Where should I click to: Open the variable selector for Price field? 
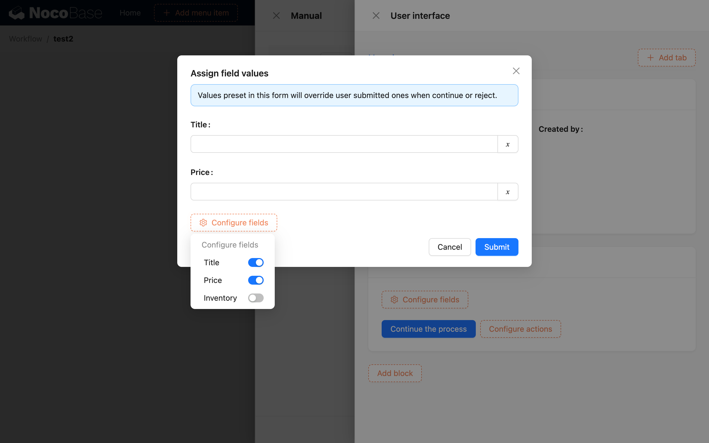point(507,191)
